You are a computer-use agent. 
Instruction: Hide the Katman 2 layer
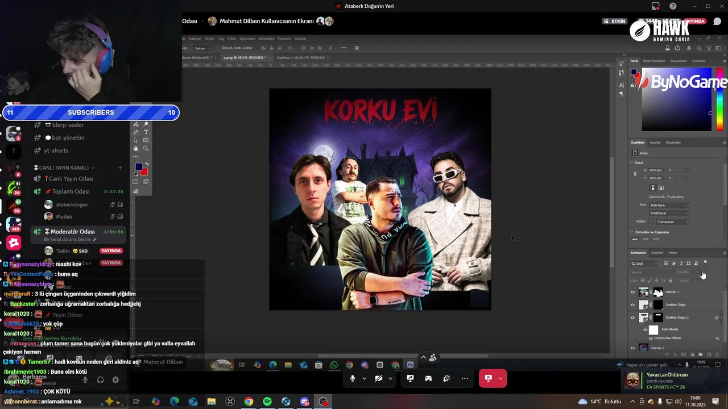click(x=632, y=348)
